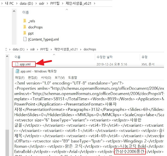Screen dimensions: 167x156
Task: Click data (D:) in the lower breadcrumb
Action: pyautogui.click(x=19, y=49)
